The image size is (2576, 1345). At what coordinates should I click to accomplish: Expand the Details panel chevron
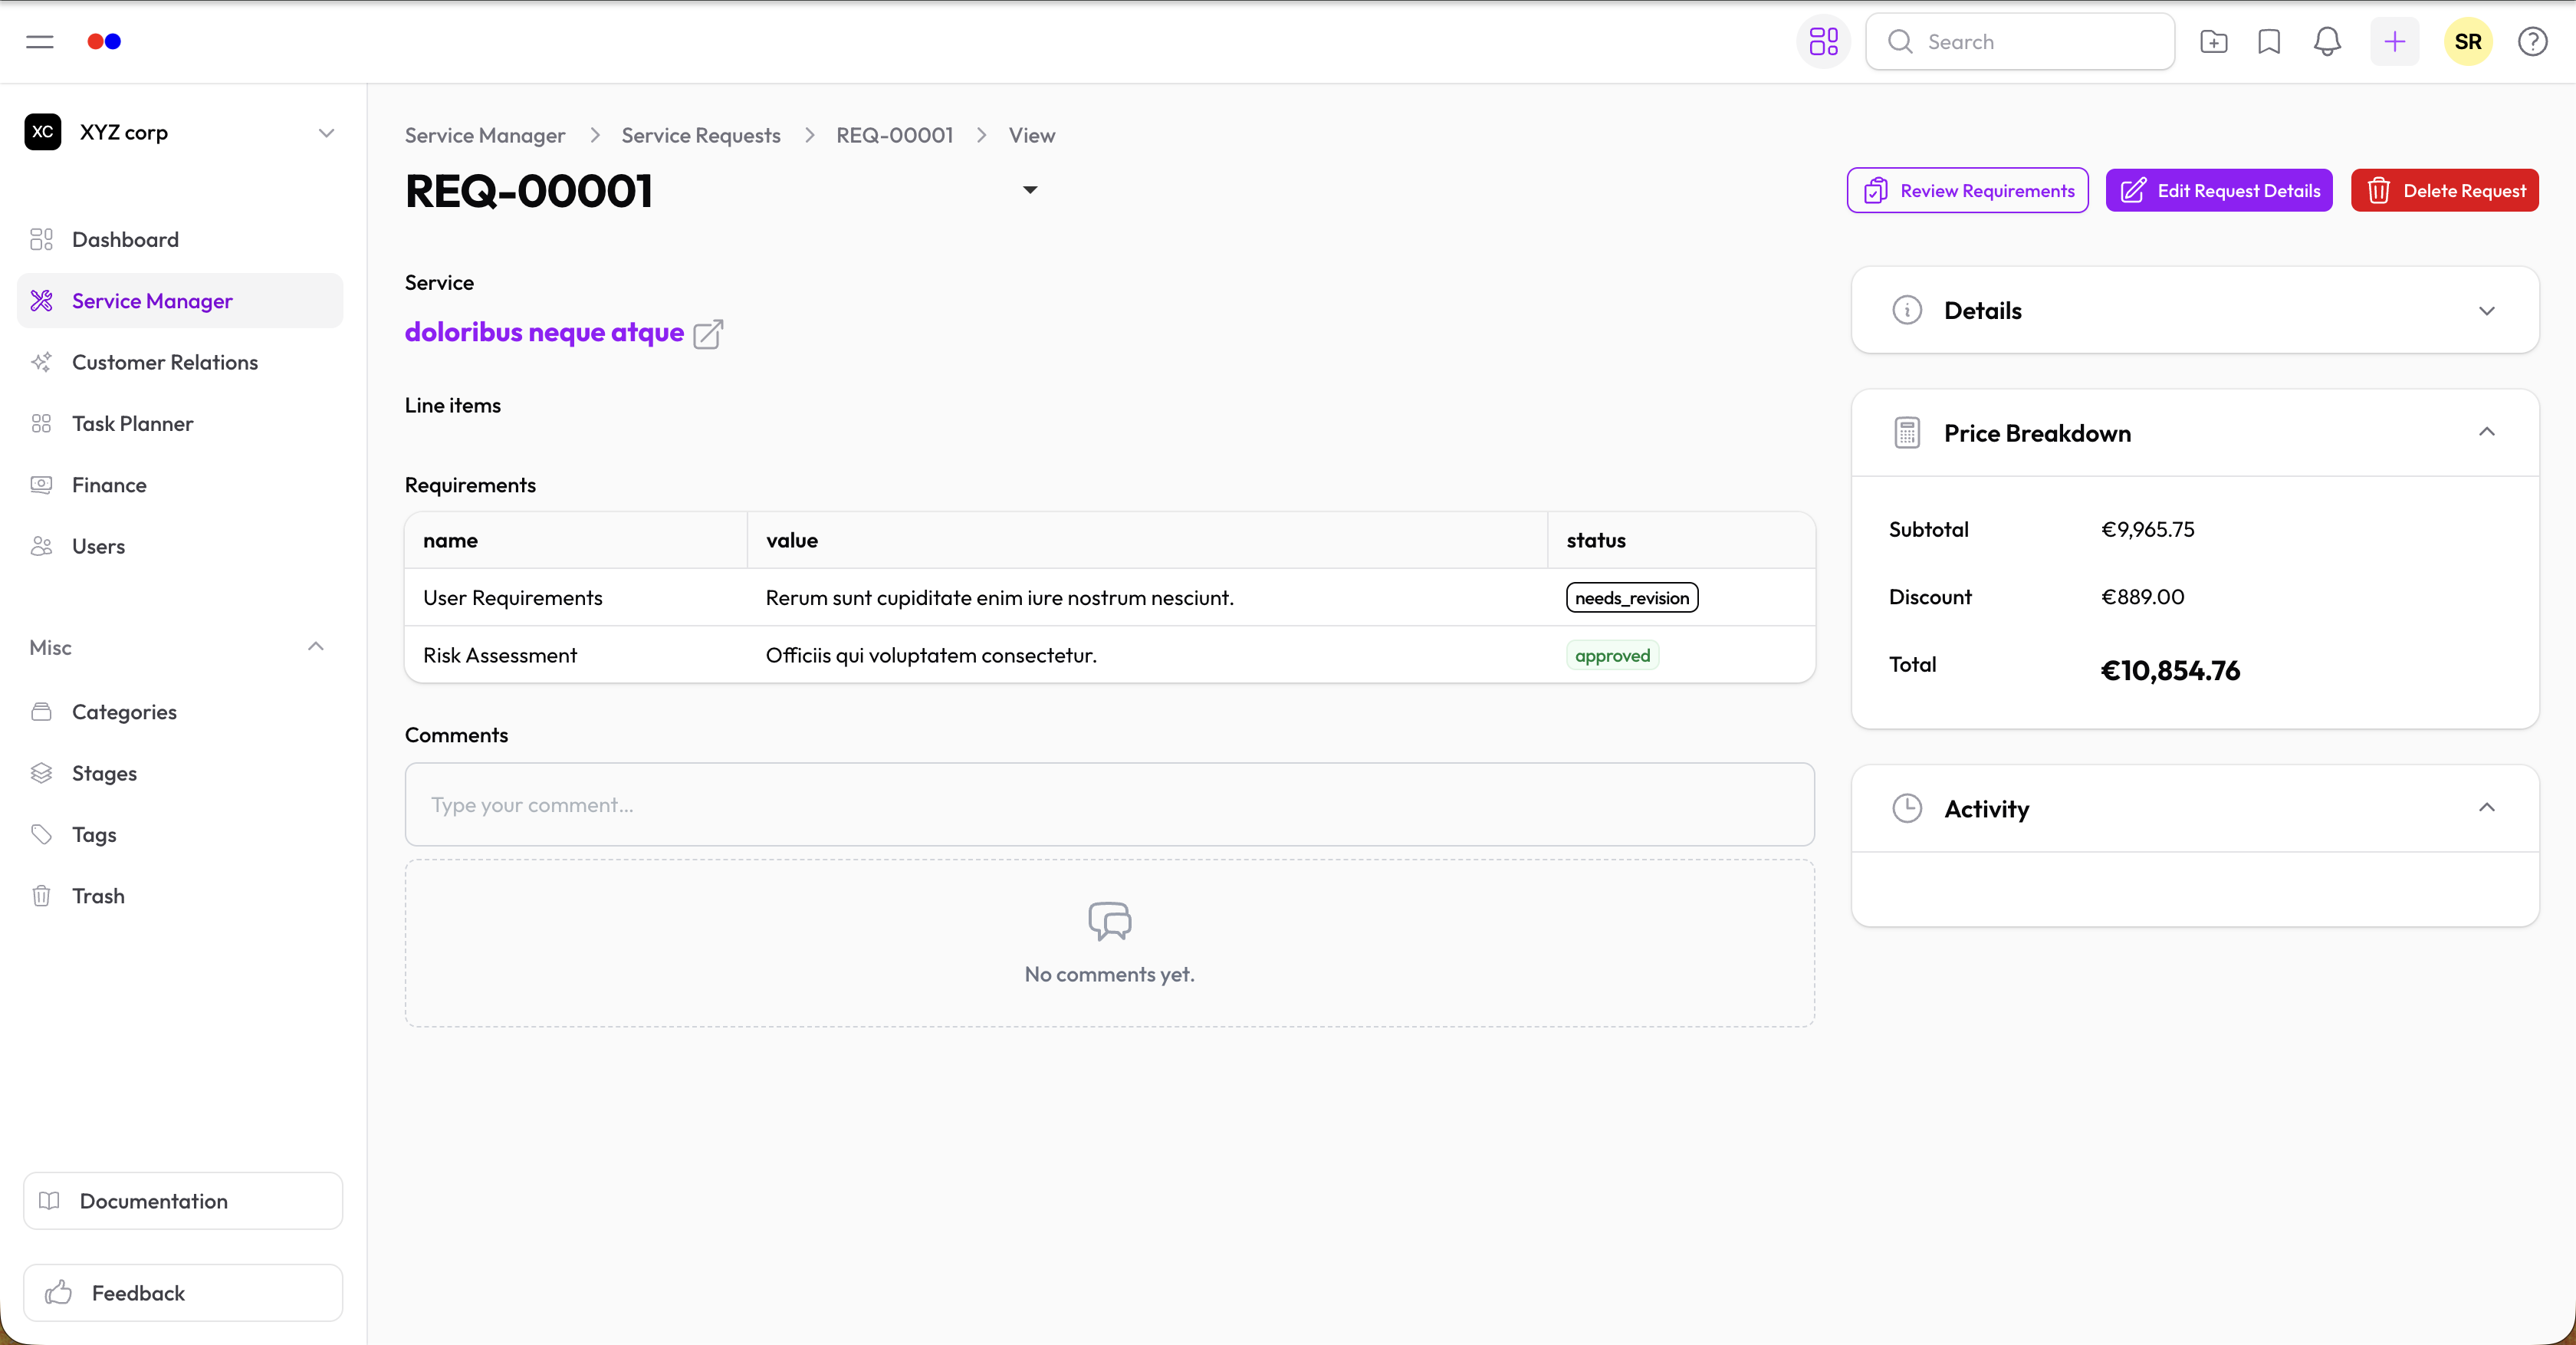(x=2486, y=311)
